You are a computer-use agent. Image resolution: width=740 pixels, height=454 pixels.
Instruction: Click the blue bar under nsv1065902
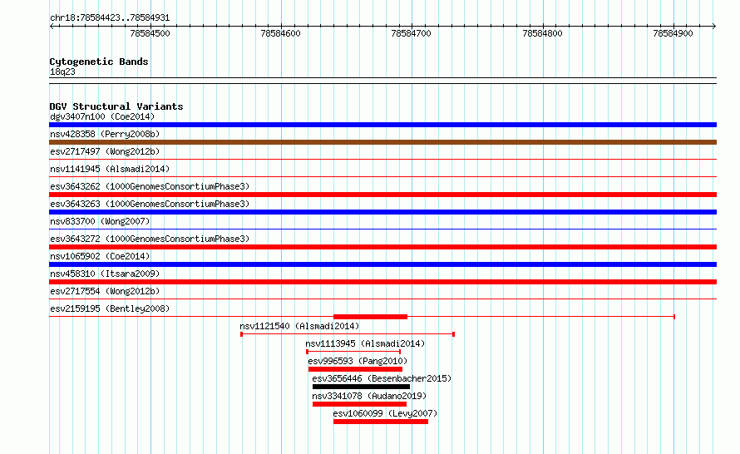pos(382,264)
